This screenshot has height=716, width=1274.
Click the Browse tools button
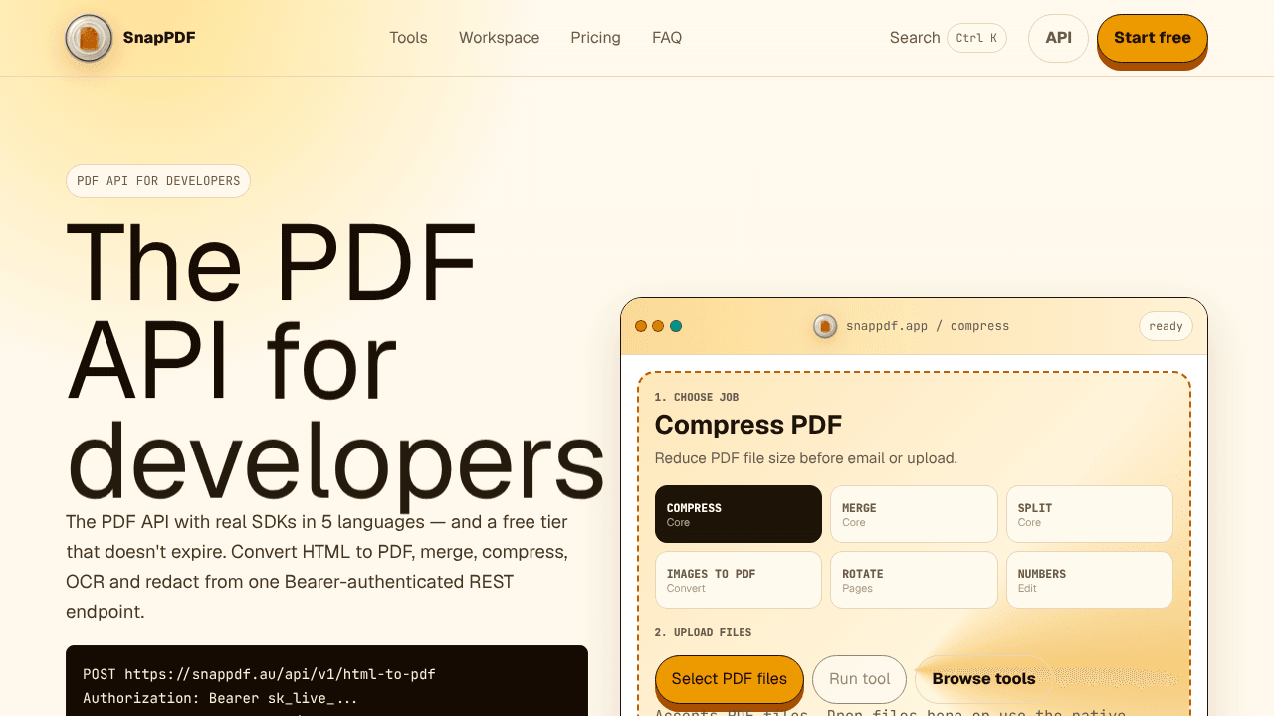tap(983, 679)
